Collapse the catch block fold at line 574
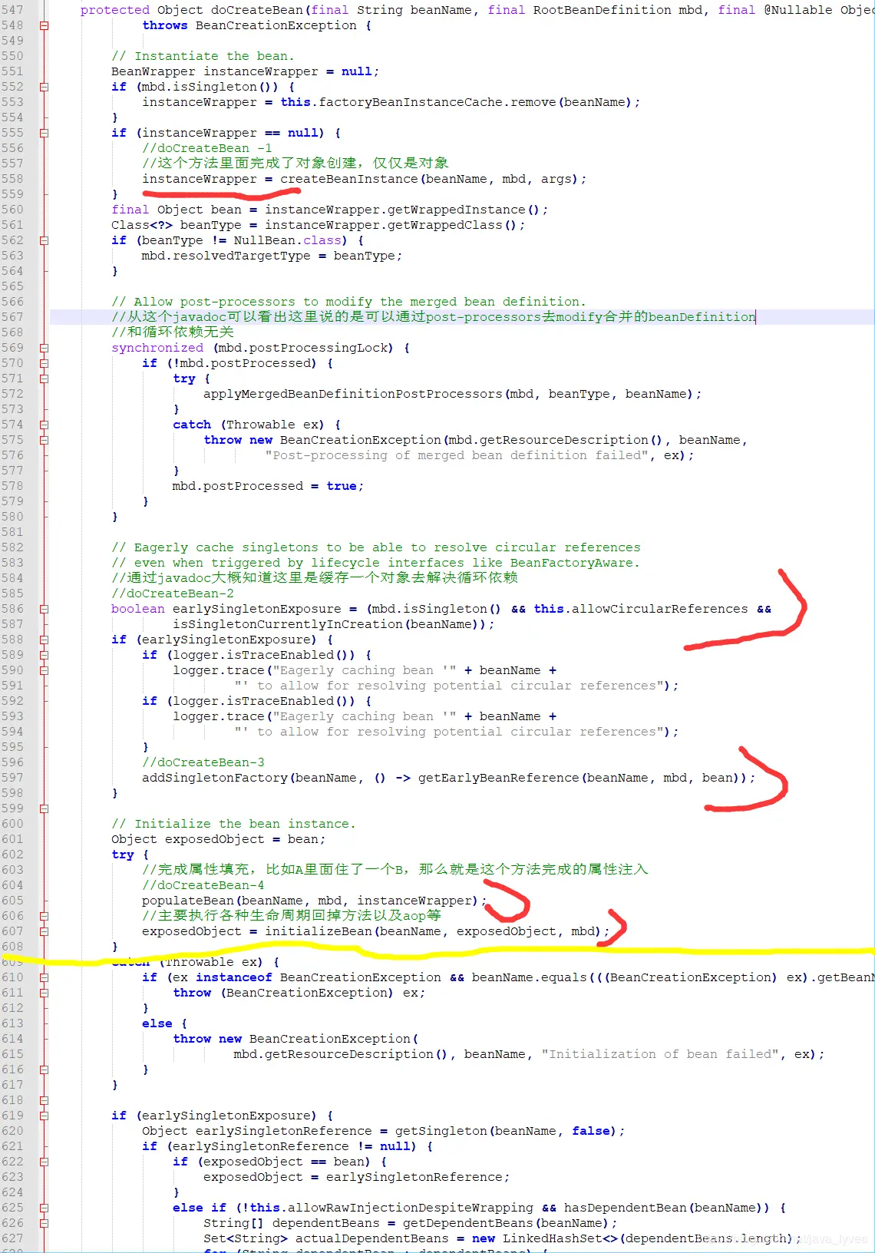This screenshot has height=1253, width=875. point(44,425)
